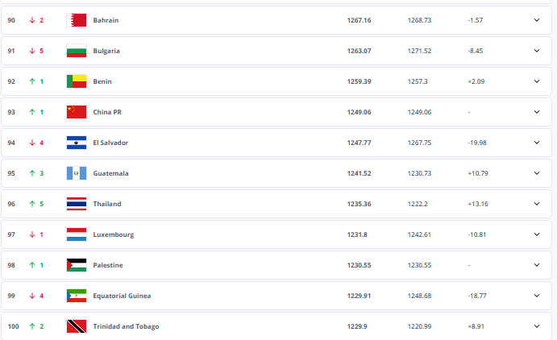Open the Equatorial Guinea team link
Screen dimensions: 557x340
[x=122, y=296]
